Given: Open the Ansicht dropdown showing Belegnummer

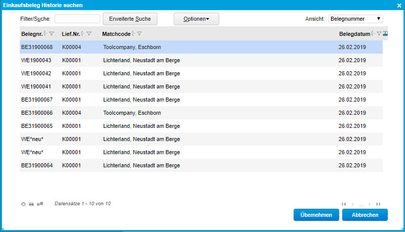Looking at the screenshot, I should click(x=355, y=19).
